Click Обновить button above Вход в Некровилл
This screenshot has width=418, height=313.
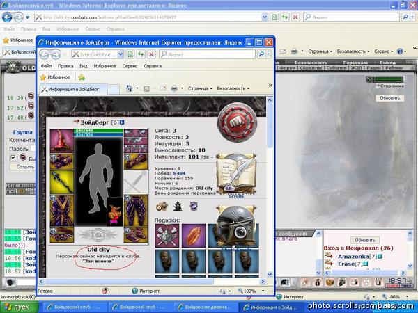(x=364, y=240)
